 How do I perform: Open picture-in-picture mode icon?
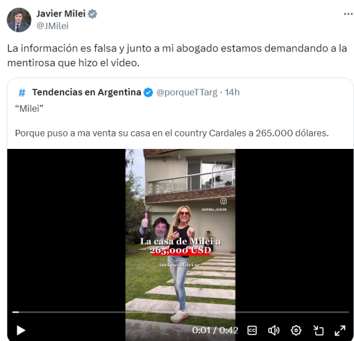319,330
